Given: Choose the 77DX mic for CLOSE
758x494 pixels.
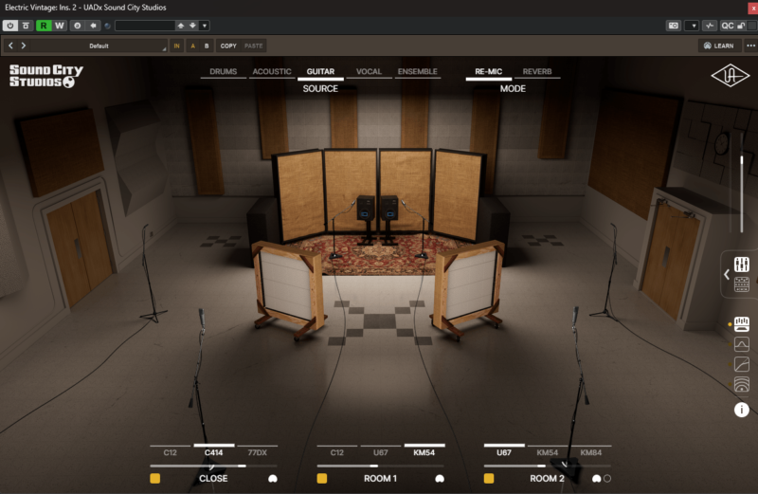Looking at the screenshot, I should tap(257, 451).
